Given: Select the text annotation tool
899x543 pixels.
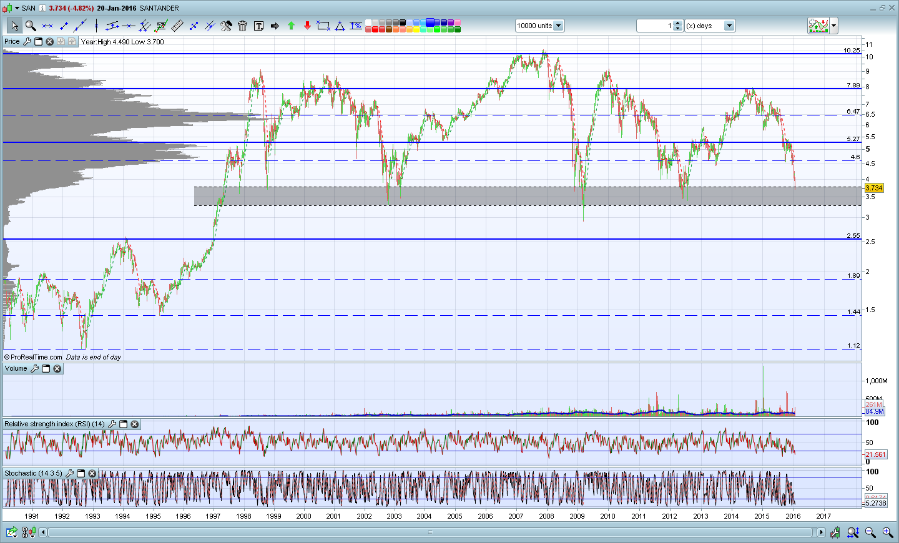Looking at the screenshot, I should (x=258, y=26).
